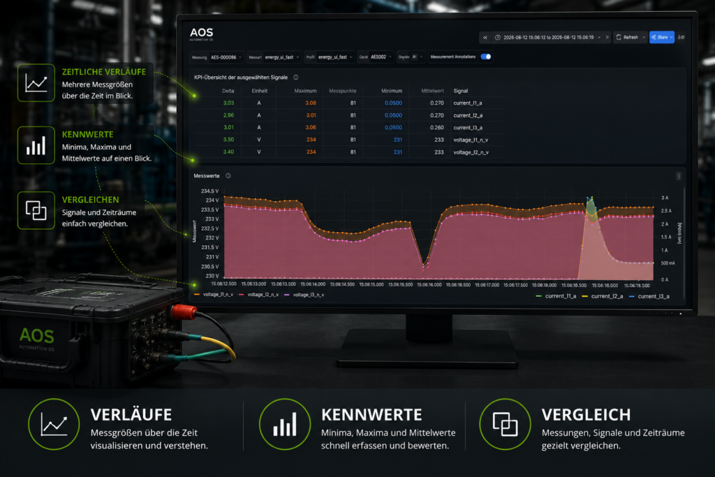Click the Messwerte panel title

pyautogui.click(x=207, y=176)
